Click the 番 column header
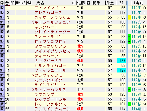 [7, 3]
